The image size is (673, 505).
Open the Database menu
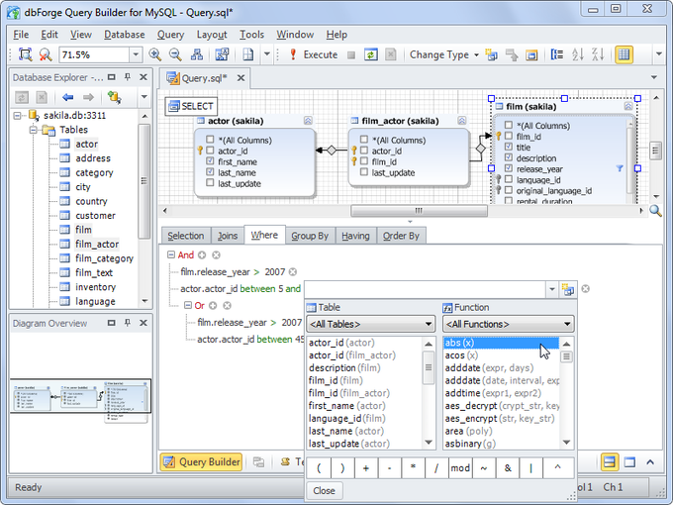[125, 35]
